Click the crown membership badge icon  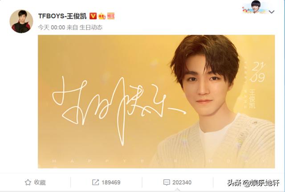102,16
